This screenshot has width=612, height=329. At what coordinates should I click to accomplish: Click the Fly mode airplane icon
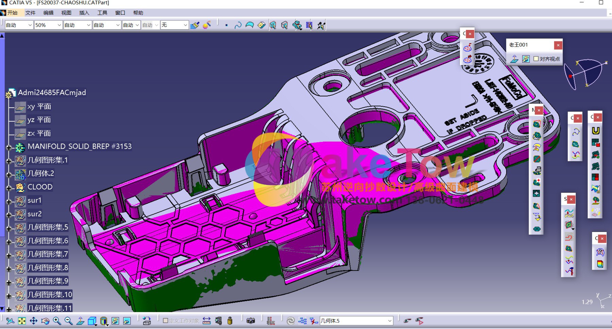click(x=10, y=321)
